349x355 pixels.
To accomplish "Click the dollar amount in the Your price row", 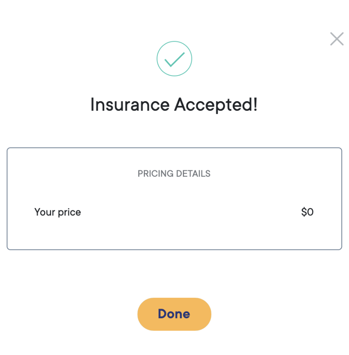I will [307, 212].
